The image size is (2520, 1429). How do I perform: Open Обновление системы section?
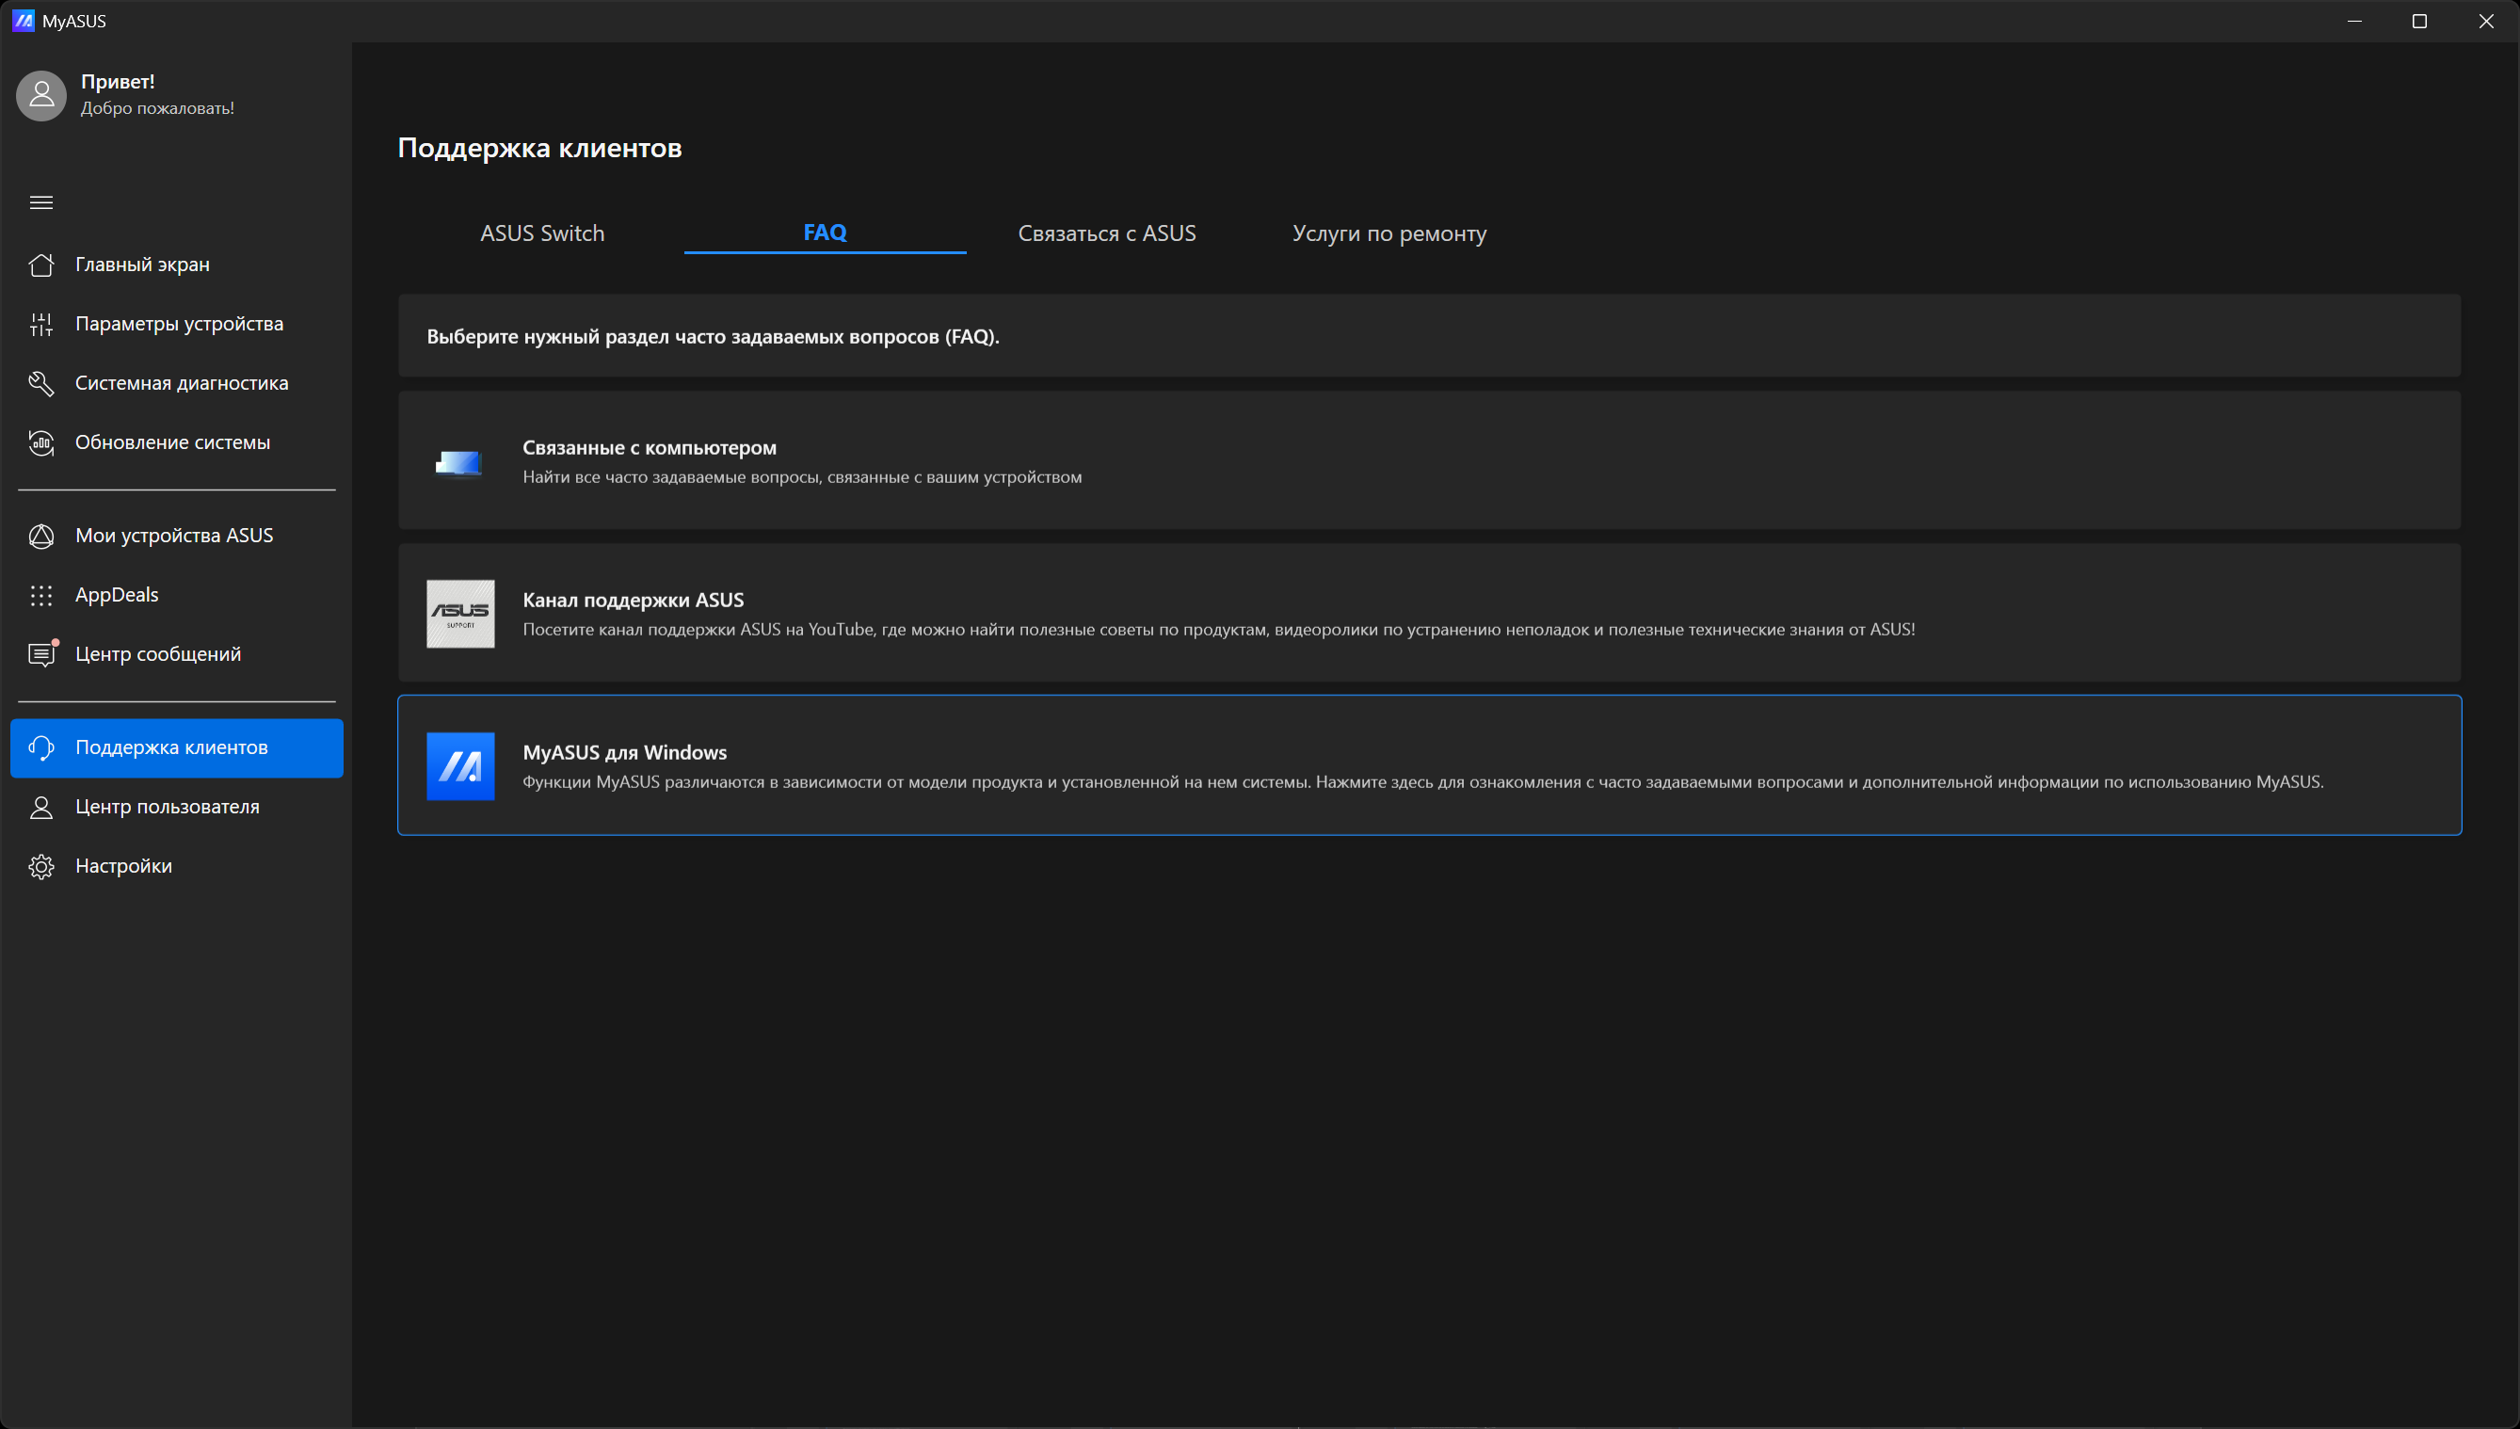pos(177,442)
